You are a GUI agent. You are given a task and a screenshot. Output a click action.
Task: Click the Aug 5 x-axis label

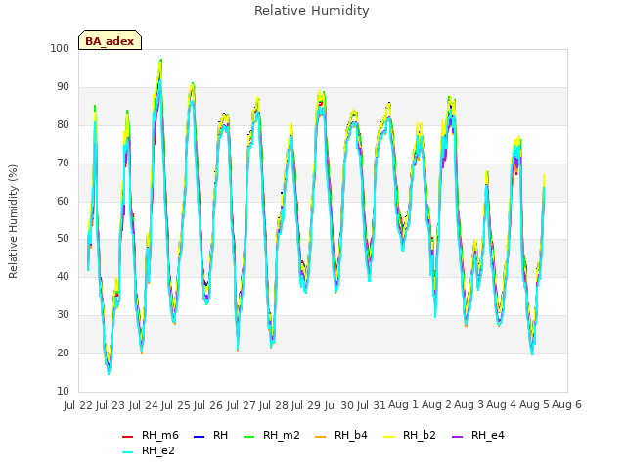534,405
